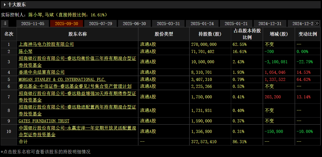This screenshot has height=157, width=322.
Task: Switch to the 2025-07-29 tab
Action: (x=100, y=24)
